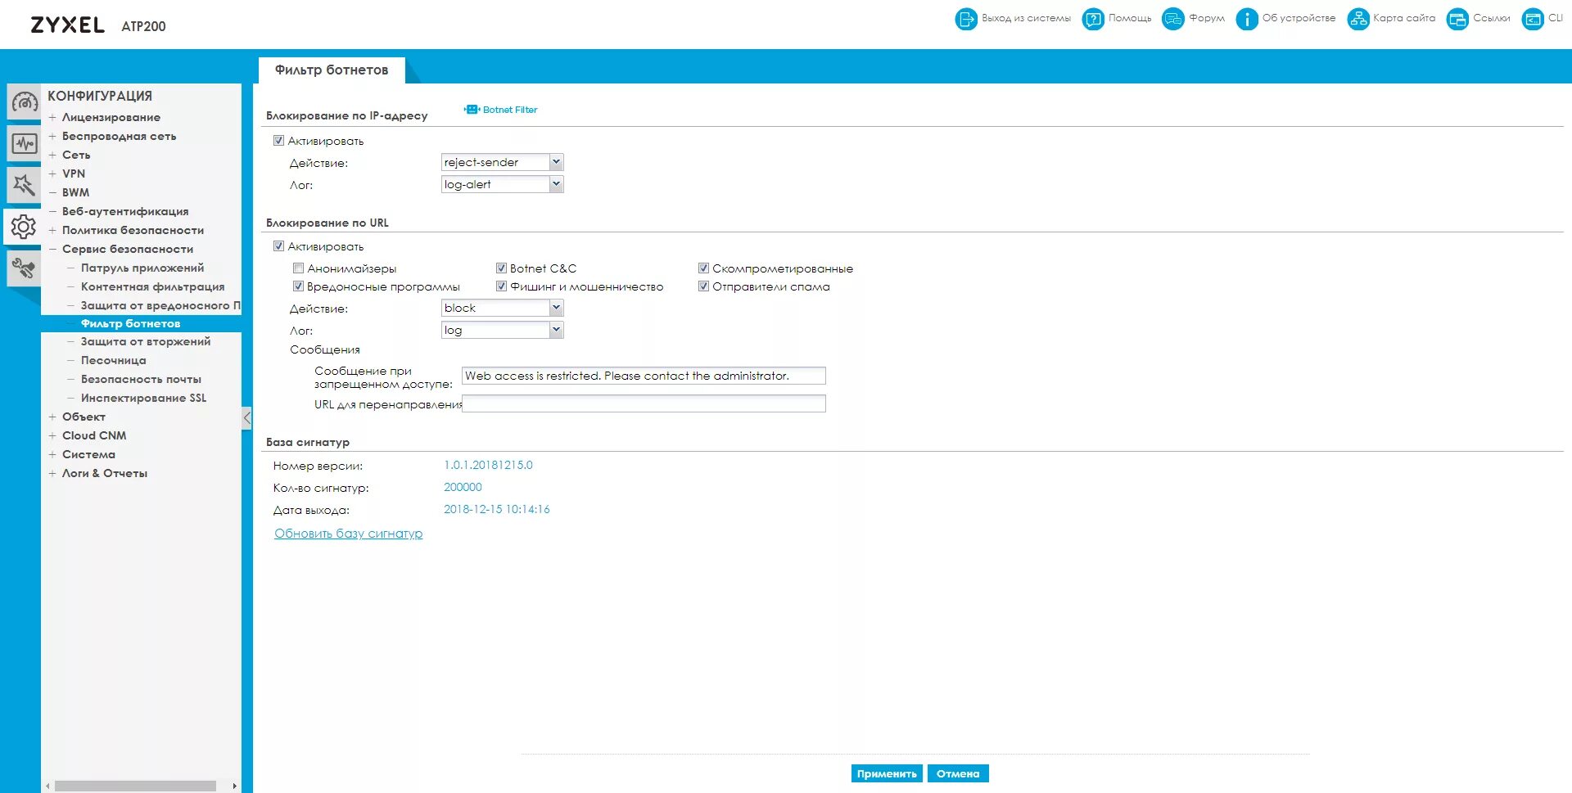Click the Forum icon in header

pyautogui.click(x=1173, y=19)
